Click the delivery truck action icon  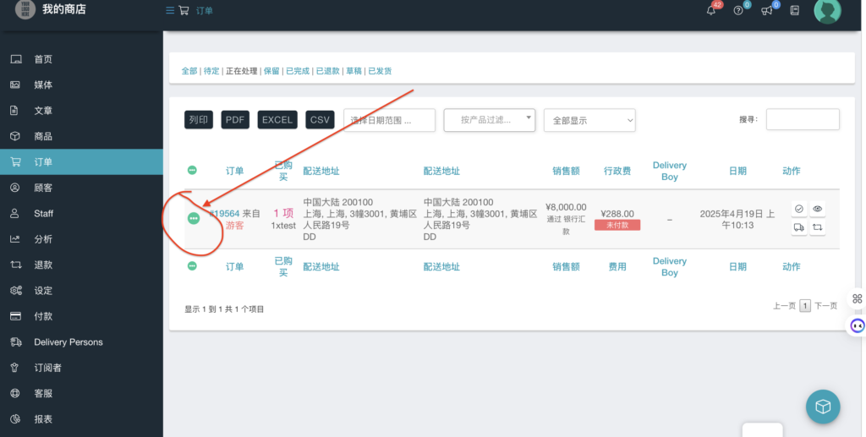799,227
